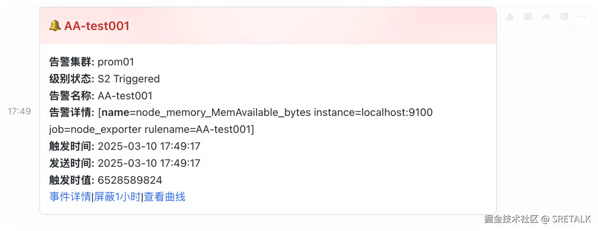
Task: Click the thread reply icon beside forward
Action: click(564, 17)
